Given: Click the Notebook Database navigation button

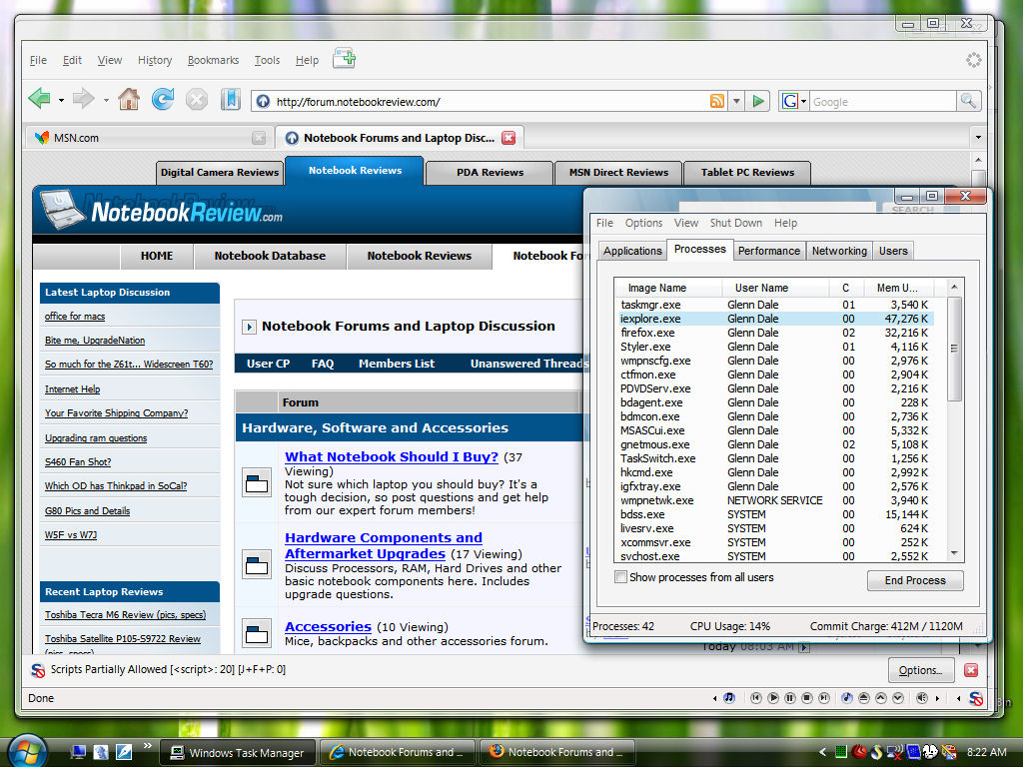Looking at the screenshot, I should tap(270, 256).
